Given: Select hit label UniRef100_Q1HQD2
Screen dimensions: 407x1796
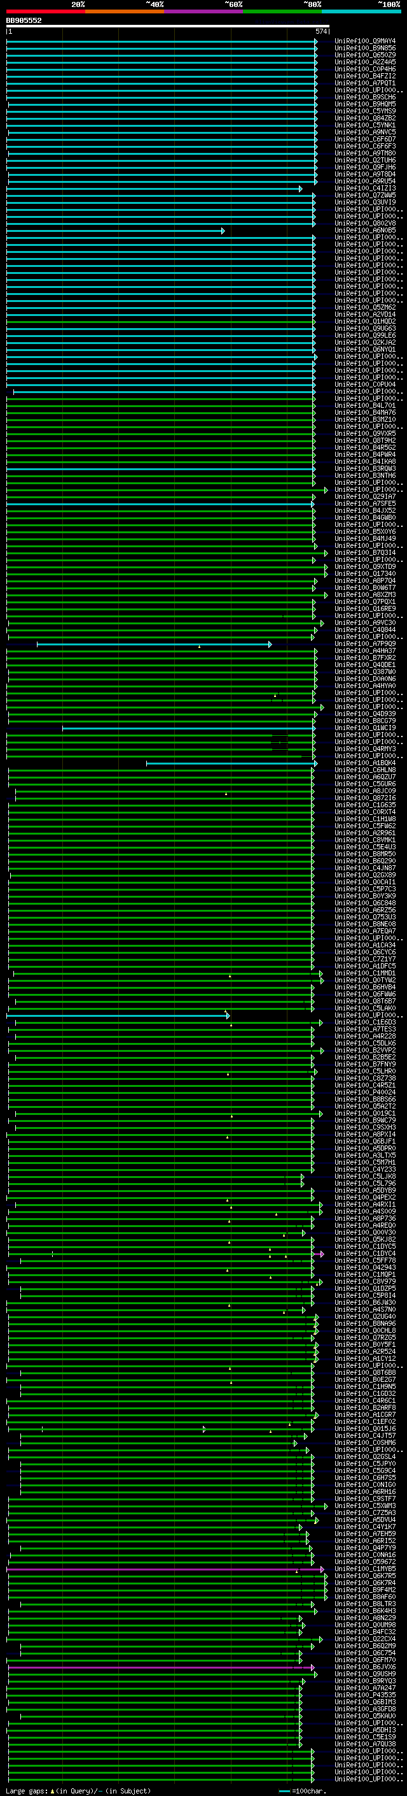Looking at the screenshot, I should point(365,321).
